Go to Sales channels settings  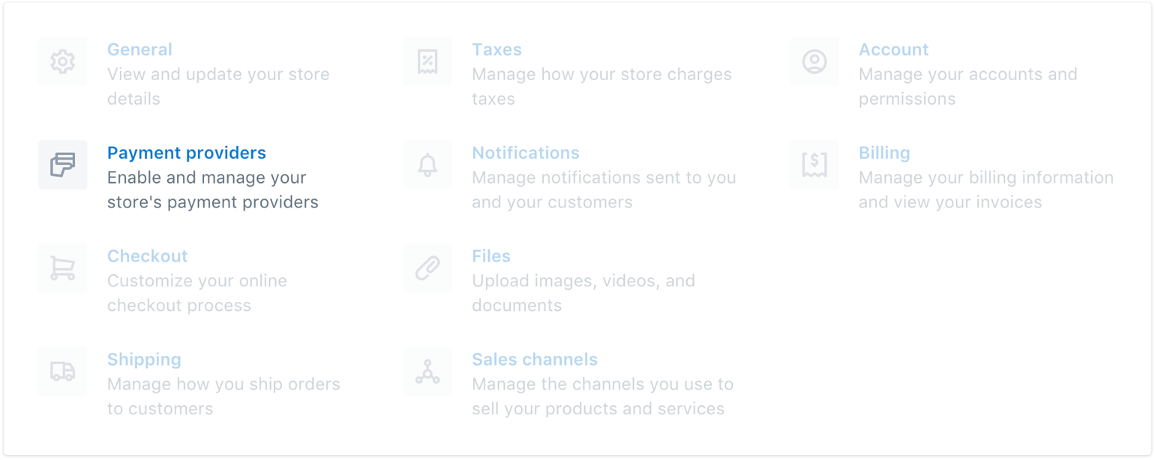535,360
